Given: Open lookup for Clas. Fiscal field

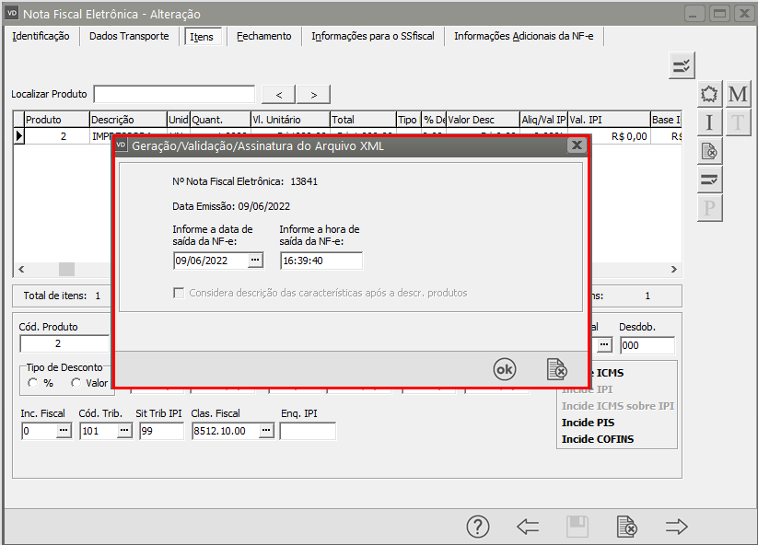Looking at the screenshot, I should coord(266,431).
